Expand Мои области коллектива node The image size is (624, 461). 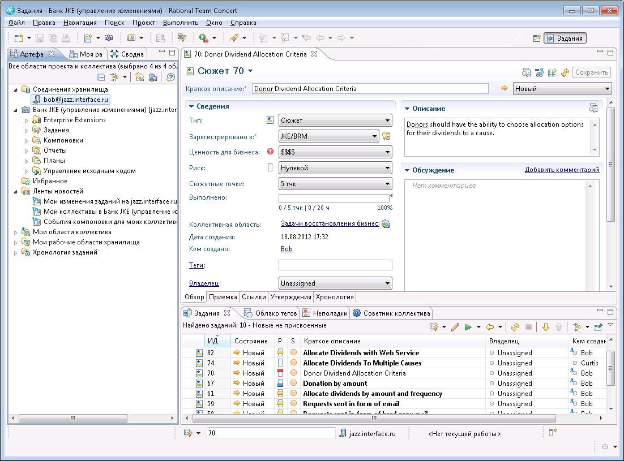coord(15,232)
